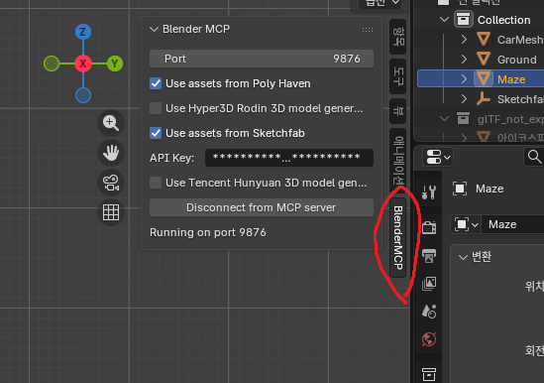Screen dimensions: 544x383
Task: Open the Scene properties icon
Action: point(429,312)
